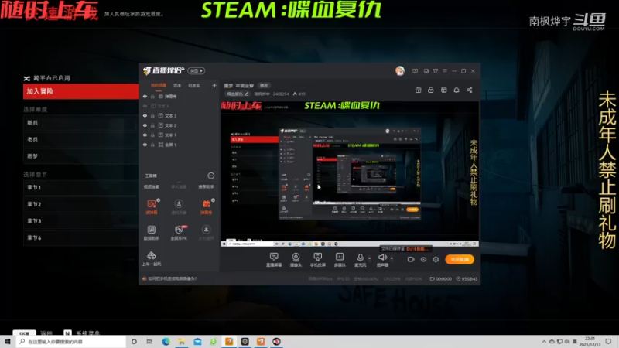Screen dimensions: 619x348
Task: Switch to the third scene tab in 直播伴侣
Action: click(194, 85)
